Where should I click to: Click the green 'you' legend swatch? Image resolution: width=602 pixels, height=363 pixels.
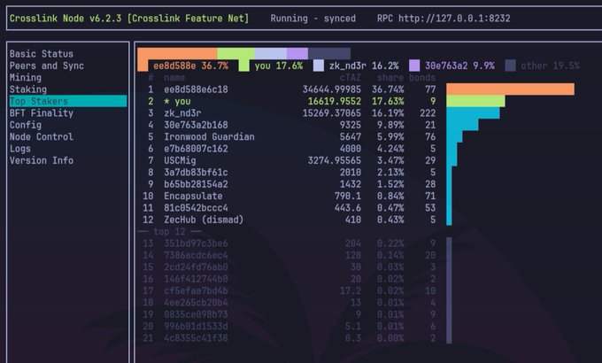coord(243,66)
